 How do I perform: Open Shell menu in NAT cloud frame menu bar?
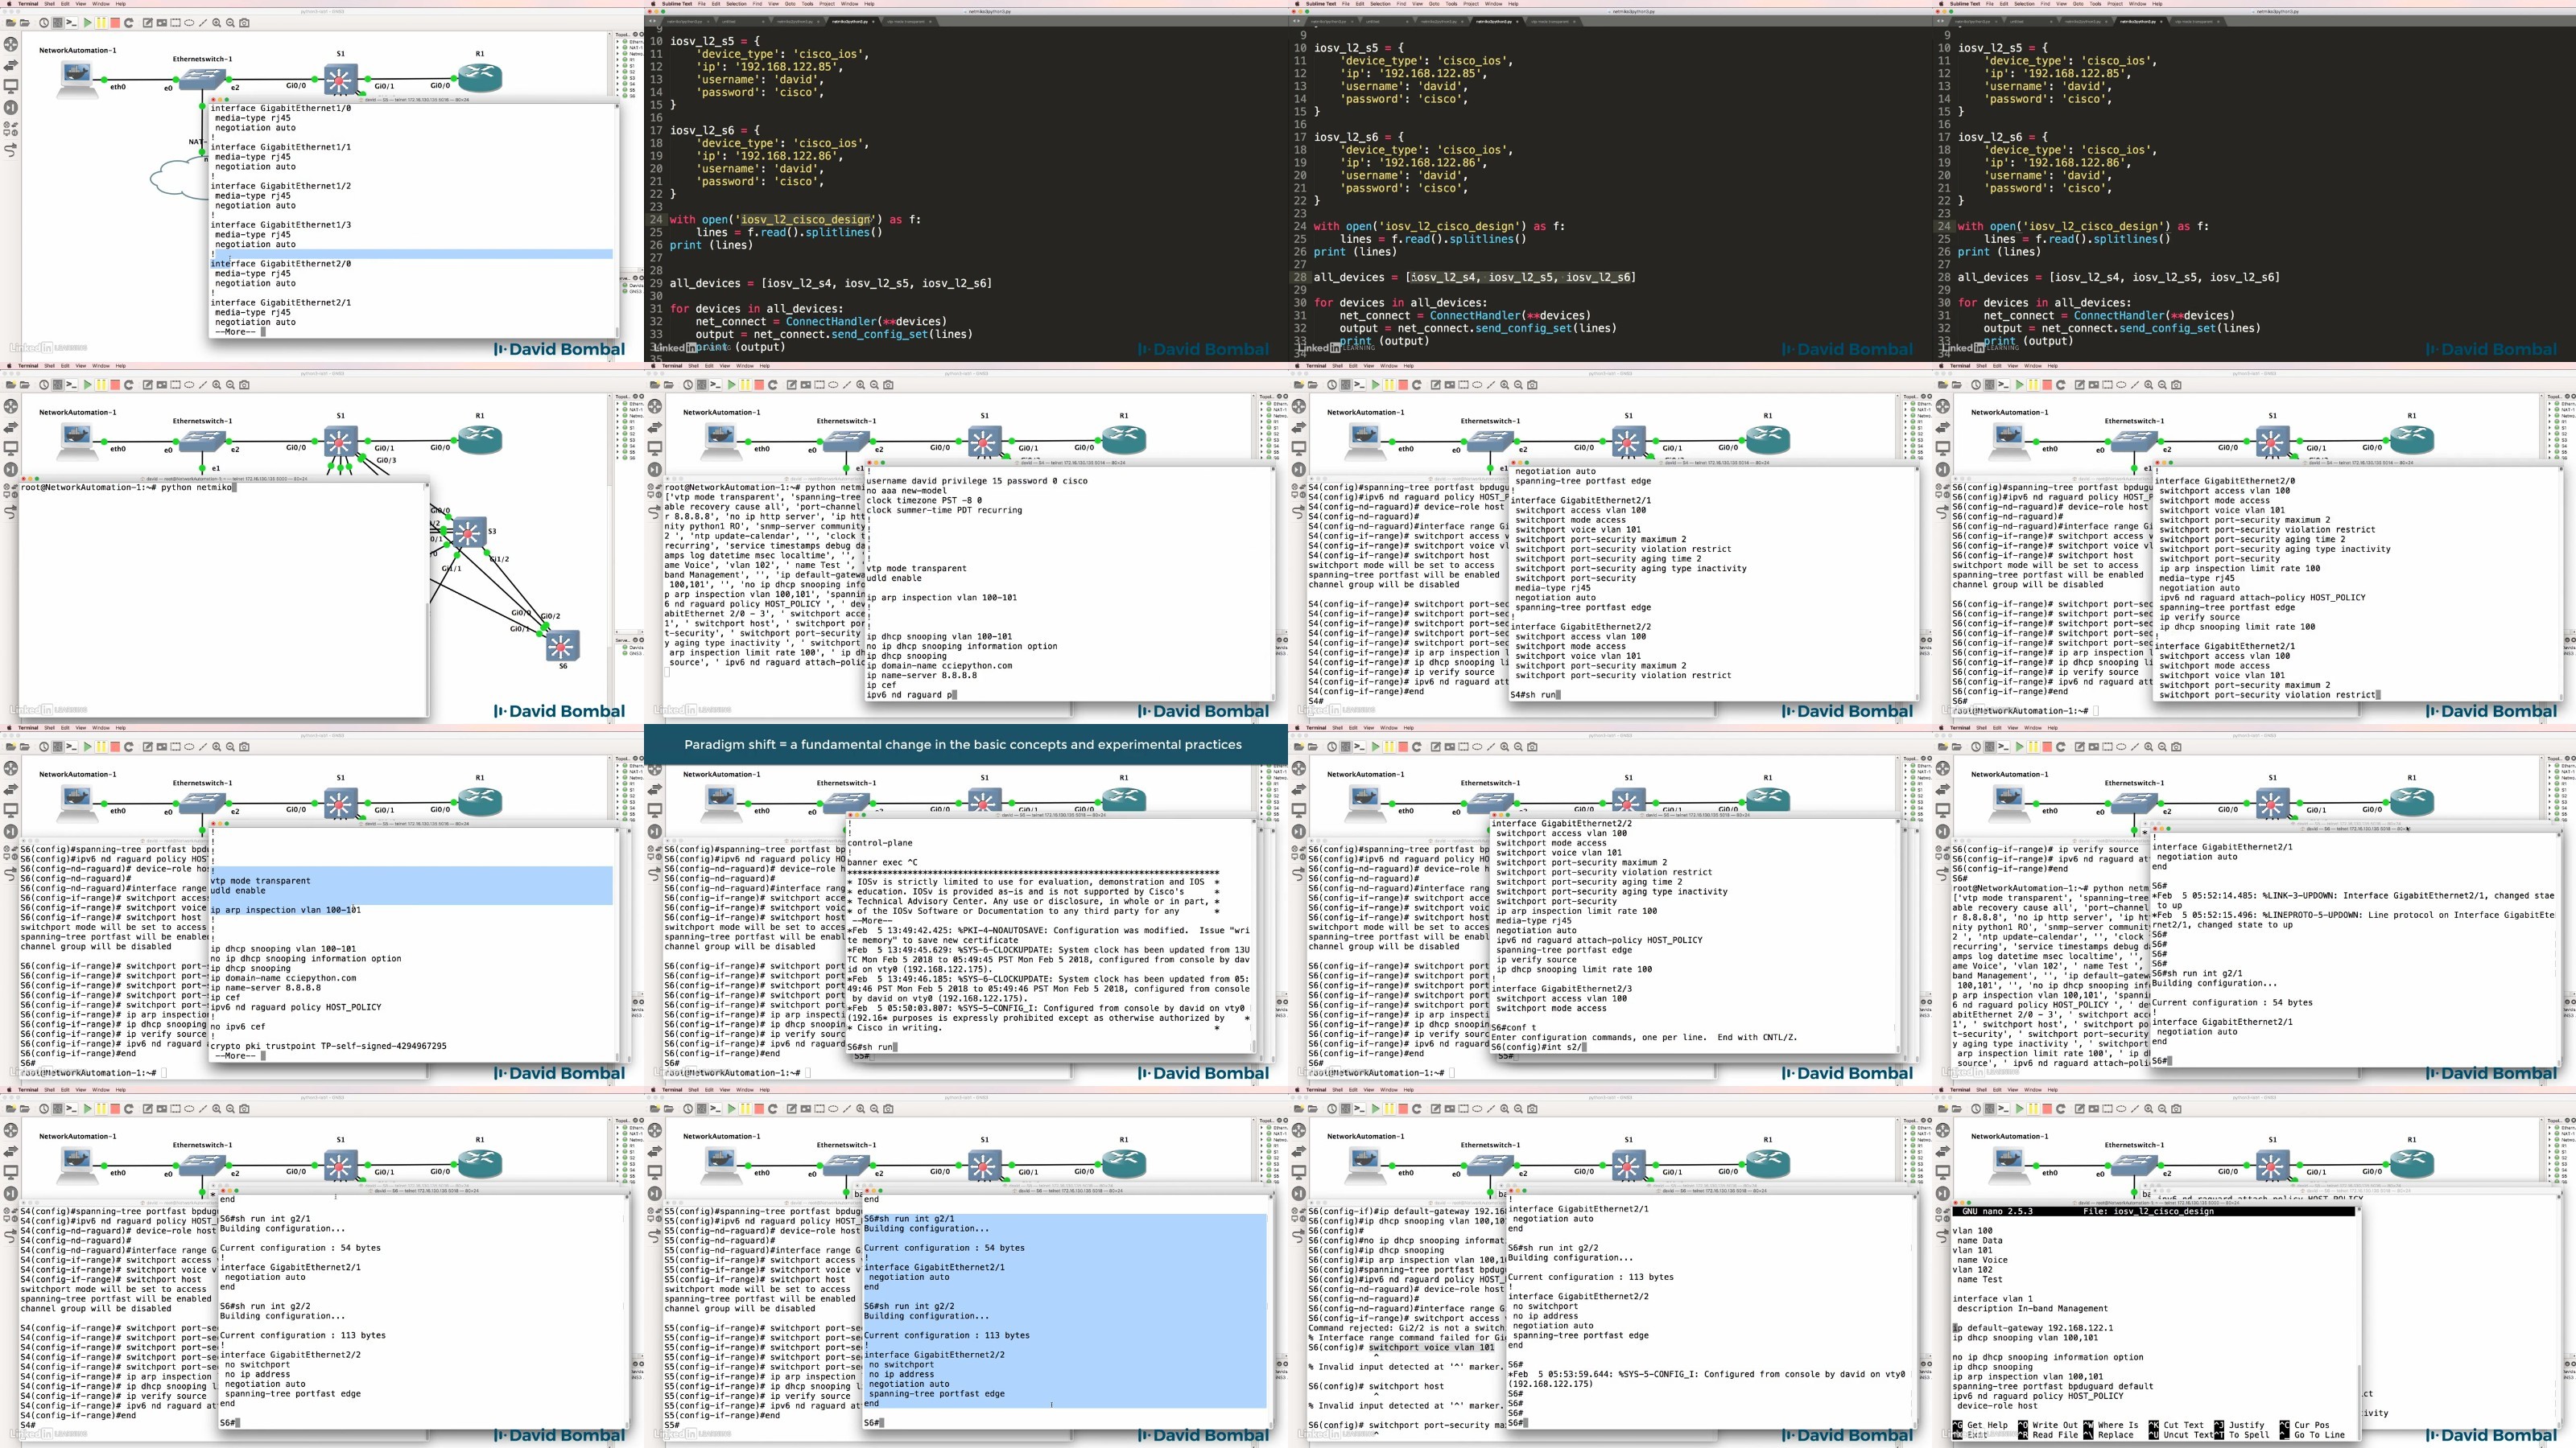tap(49, 3)
